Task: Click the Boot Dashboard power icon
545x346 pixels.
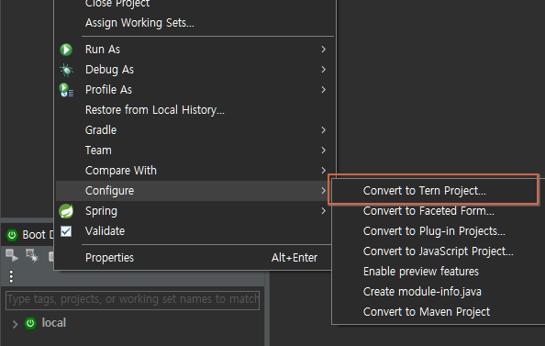Action: (x=12, y=235)
